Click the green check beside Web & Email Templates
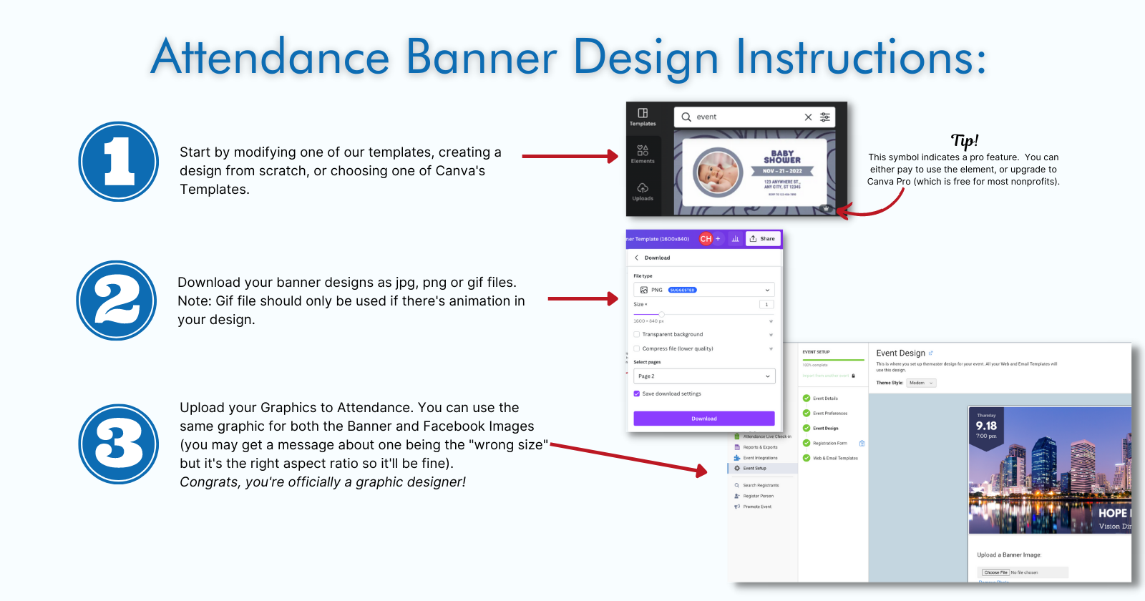This screenshot has width=1145, height=601. pos(807,459)
